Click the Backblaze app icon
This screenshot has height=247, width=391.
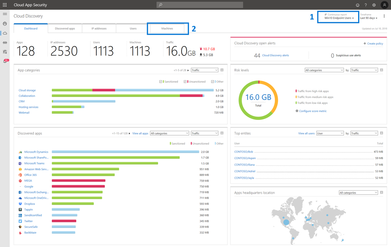(20, 233)
